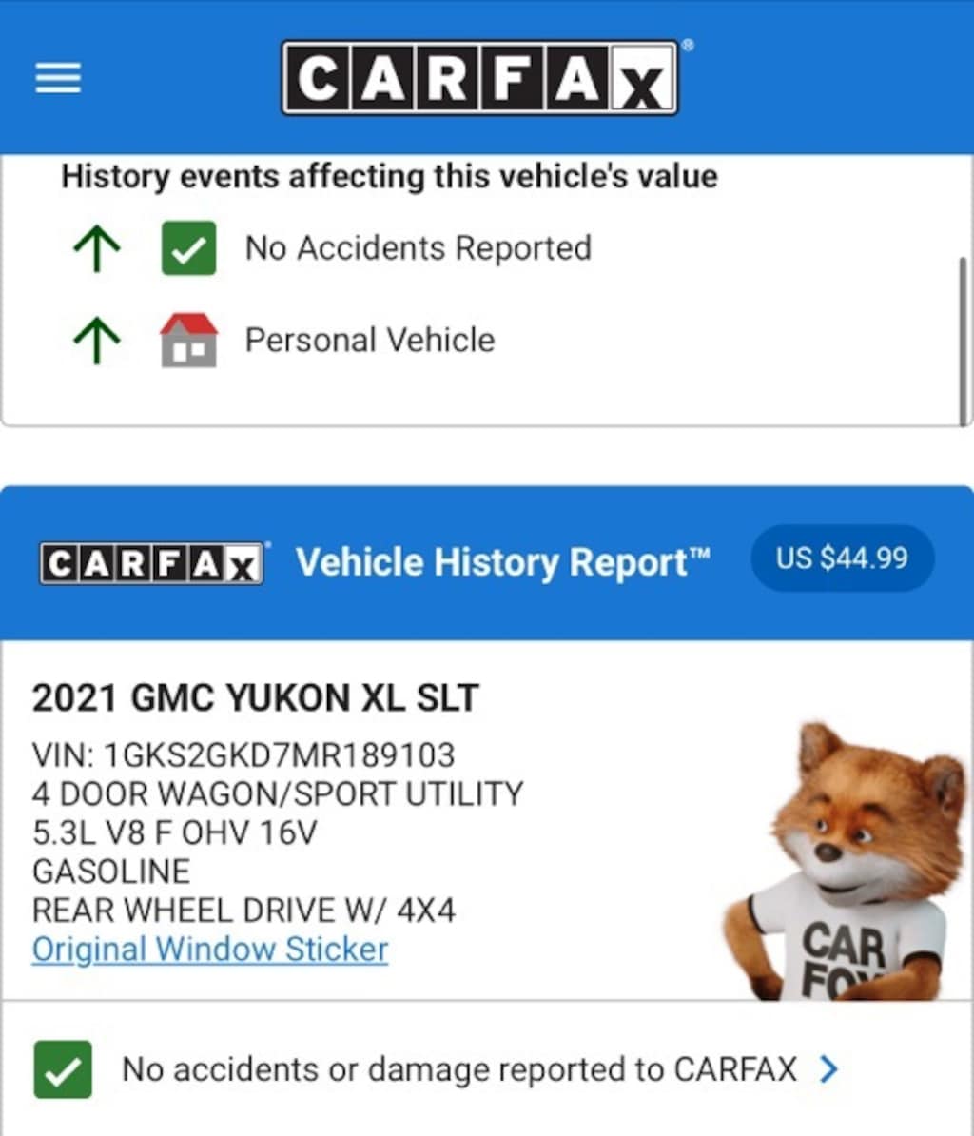Image resolution: width=974 pixels, height=1136 pixels.
Task: Click the up arrow beside Personal Vehicle
Action: [97, 340]
